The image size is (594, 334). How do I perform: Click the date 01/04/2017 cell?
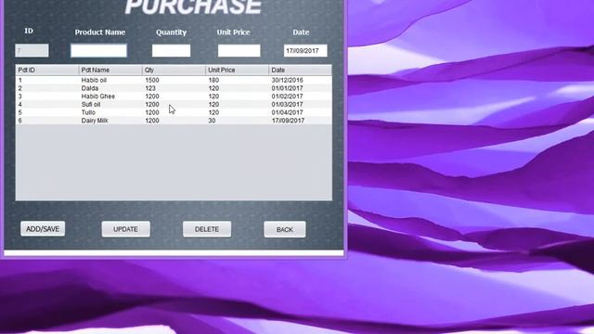[287, 112]
